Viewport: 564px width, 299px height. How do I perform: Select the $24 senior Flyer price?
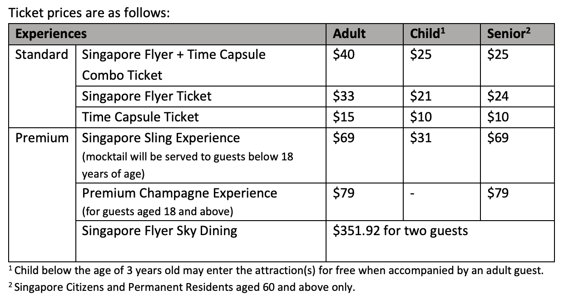498,96
